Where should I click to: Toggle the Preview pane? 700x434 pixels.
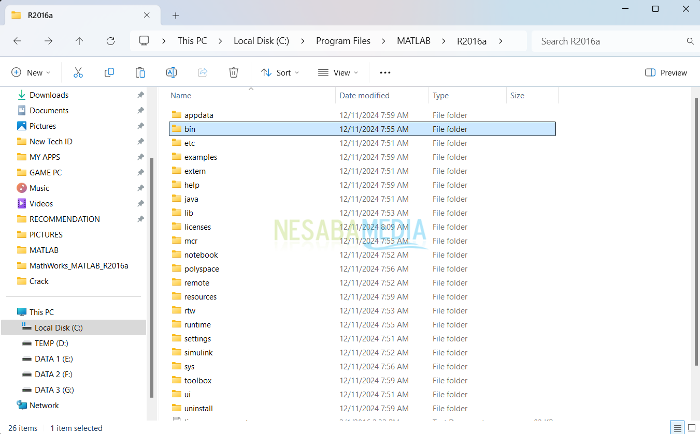coord(666,72)
